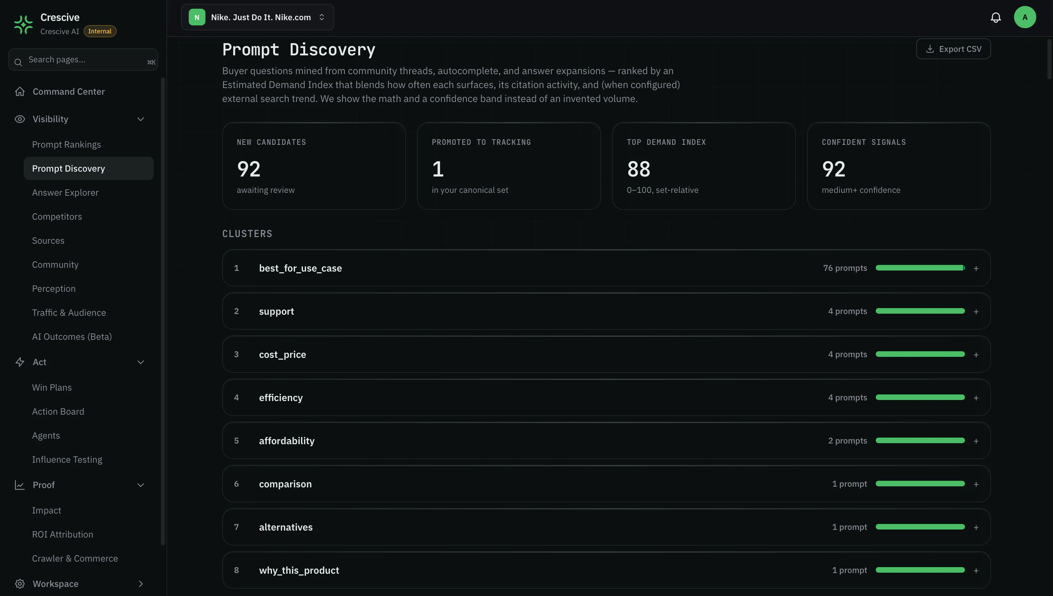Click the Command Center home icon
This screenshot has height=596, width=1053.
[19, 91]
